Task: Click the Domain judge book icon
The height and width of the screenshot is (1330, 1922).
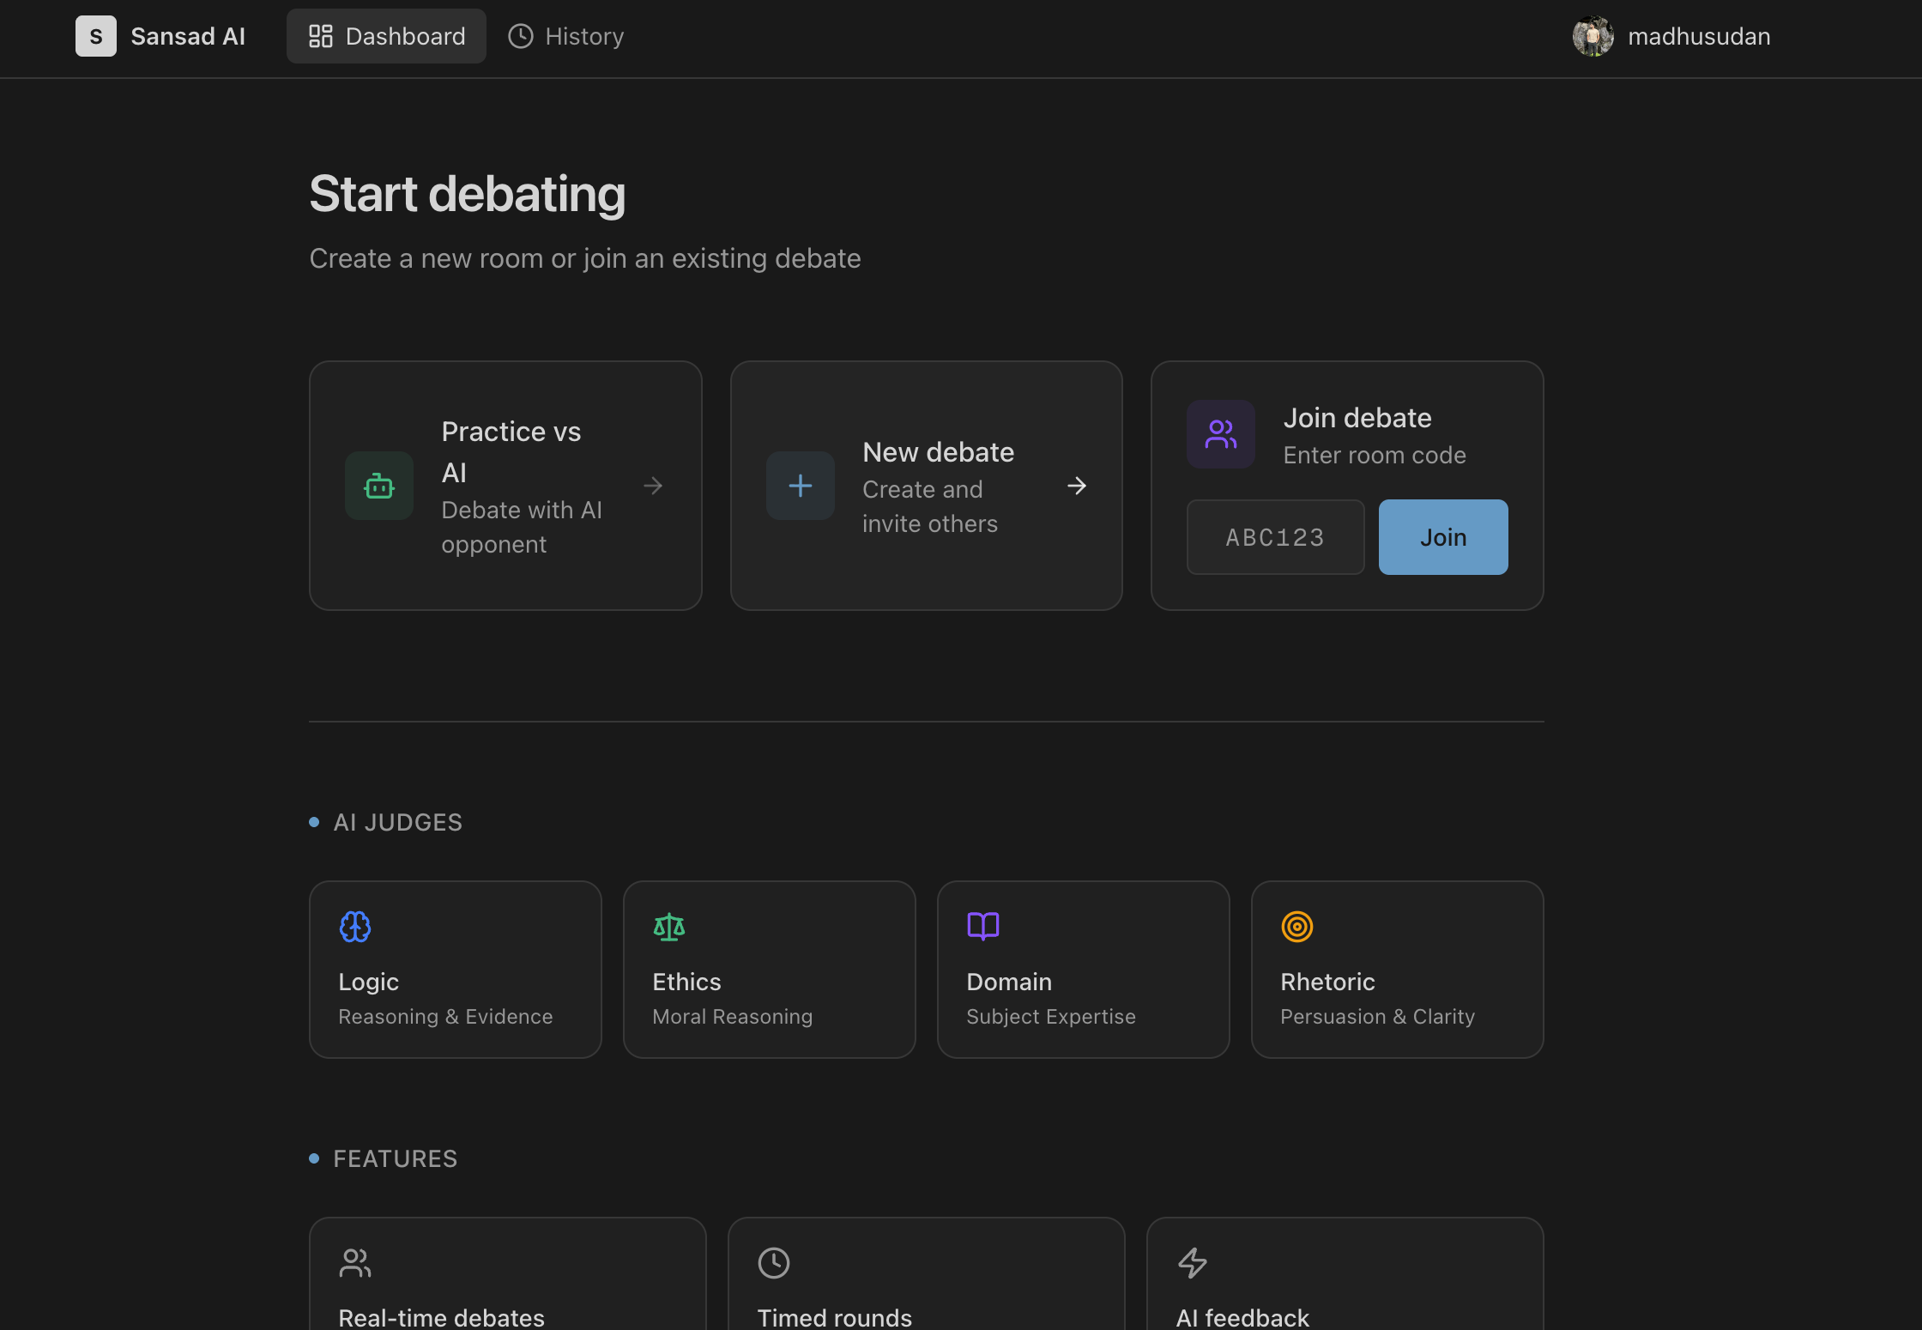Action: (982, 927)
